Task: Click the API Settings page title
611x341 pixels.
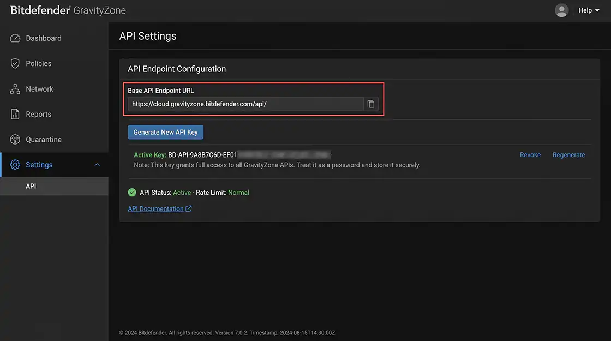Action: [148, 36]
